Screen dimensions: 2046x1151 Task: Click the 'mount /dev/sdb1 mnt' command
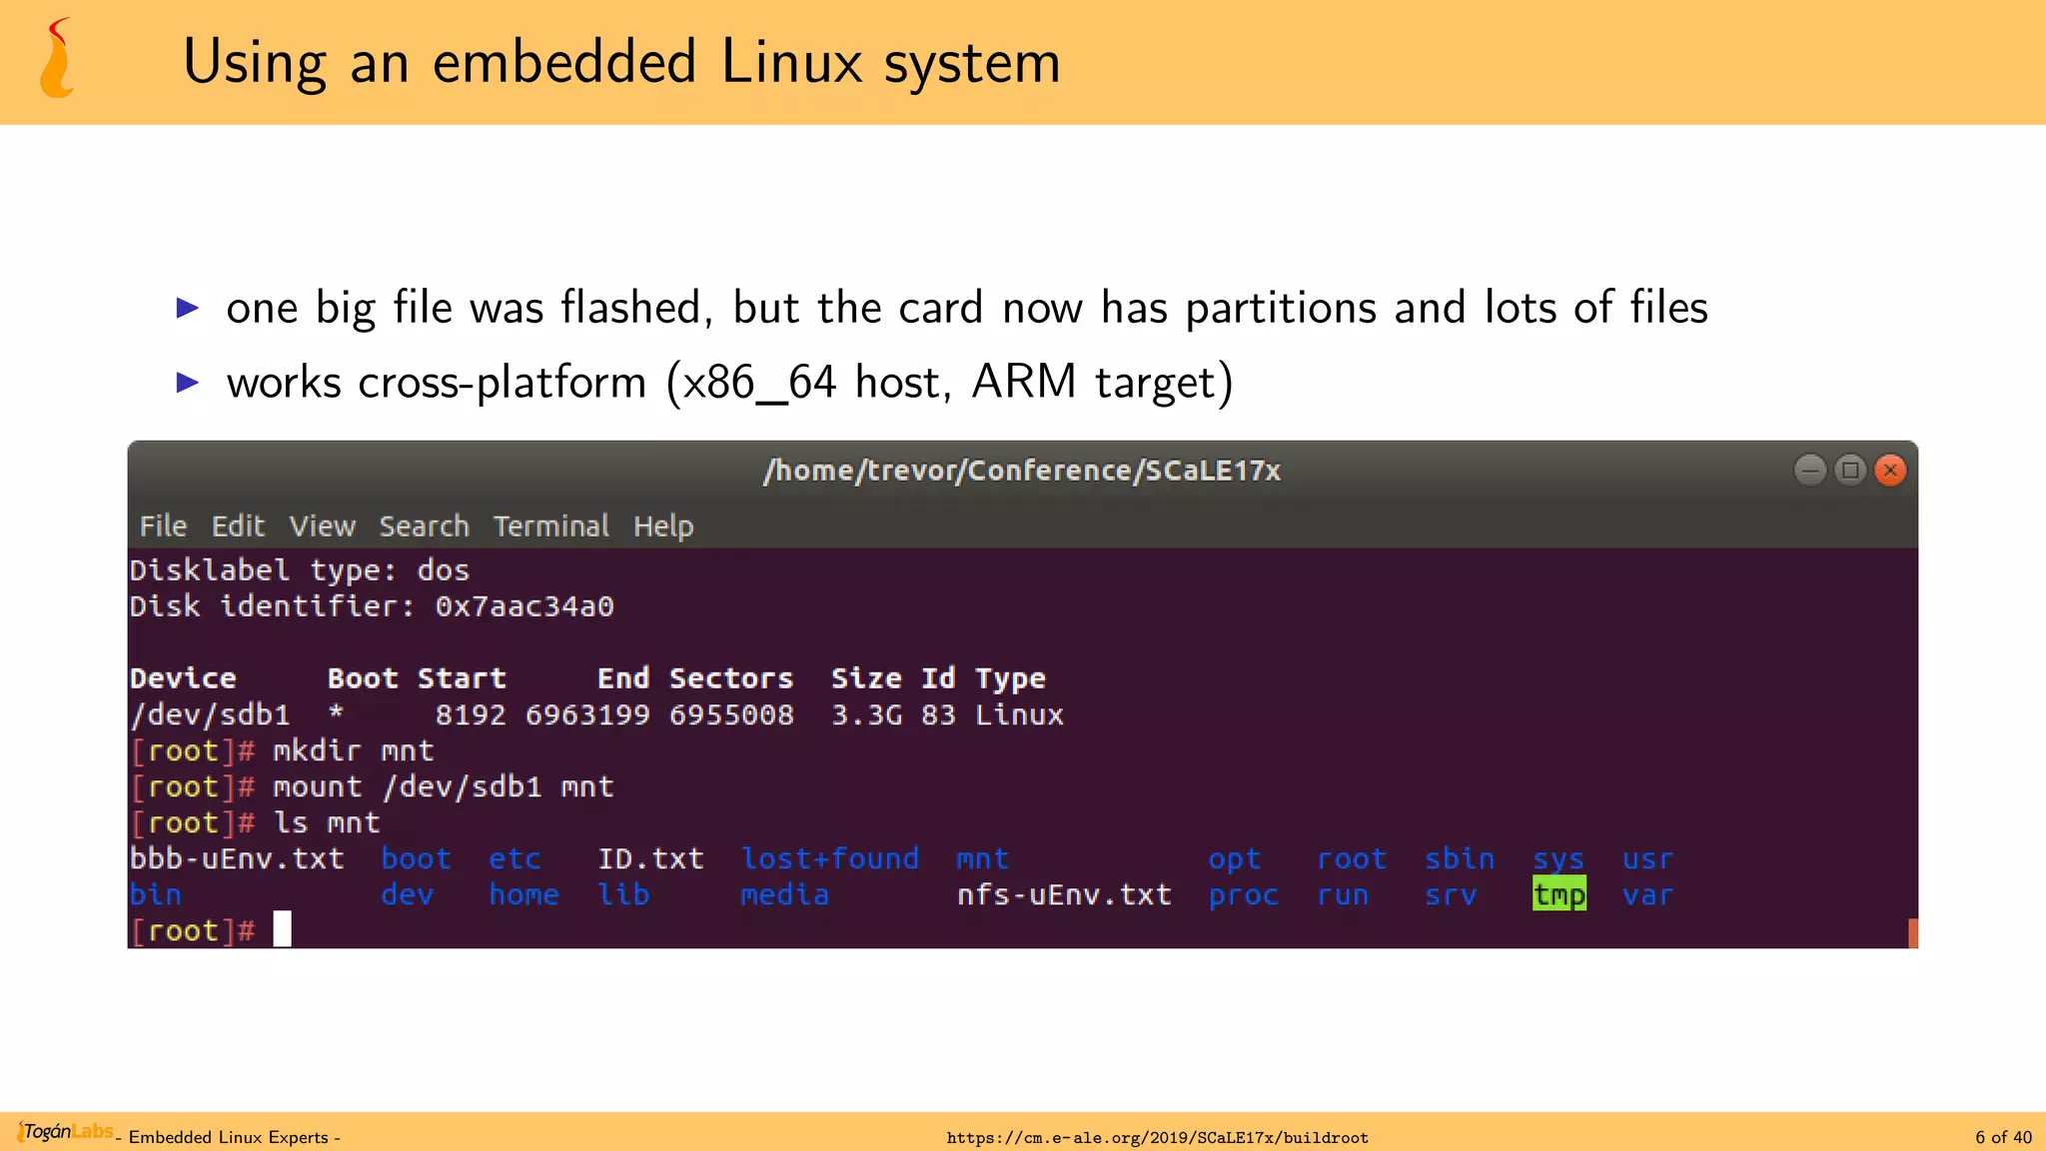[x=444, y=786]
